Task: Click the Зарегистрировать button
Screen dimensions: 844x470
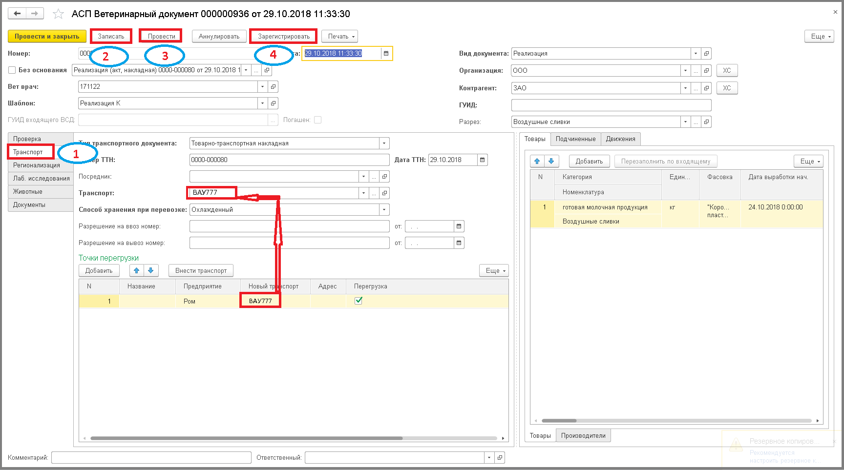Action: (284, 36)
